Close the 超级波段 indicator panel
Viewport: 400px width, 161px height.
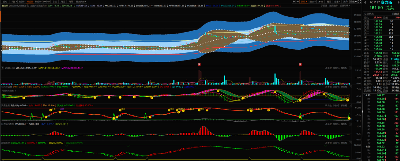350,142
